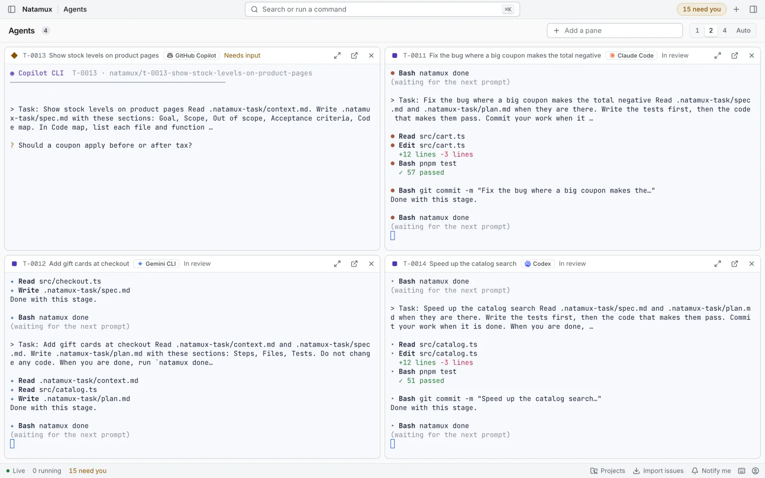Click the Claude Code agent badge
Viewport: 765px width, 478px height.
click(631, 55)
